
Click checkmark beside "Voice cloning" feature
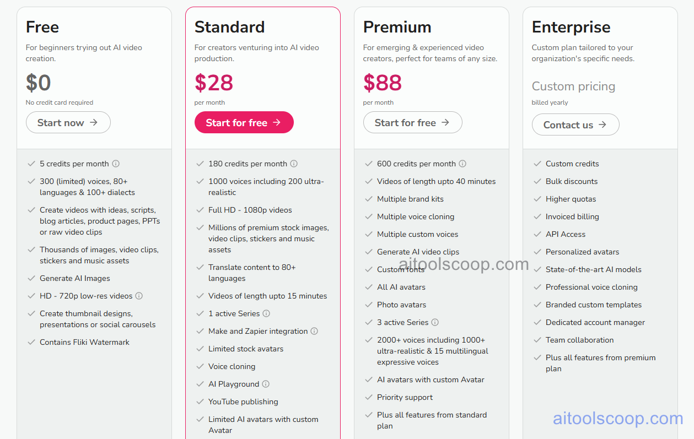[x=200, y=366]
